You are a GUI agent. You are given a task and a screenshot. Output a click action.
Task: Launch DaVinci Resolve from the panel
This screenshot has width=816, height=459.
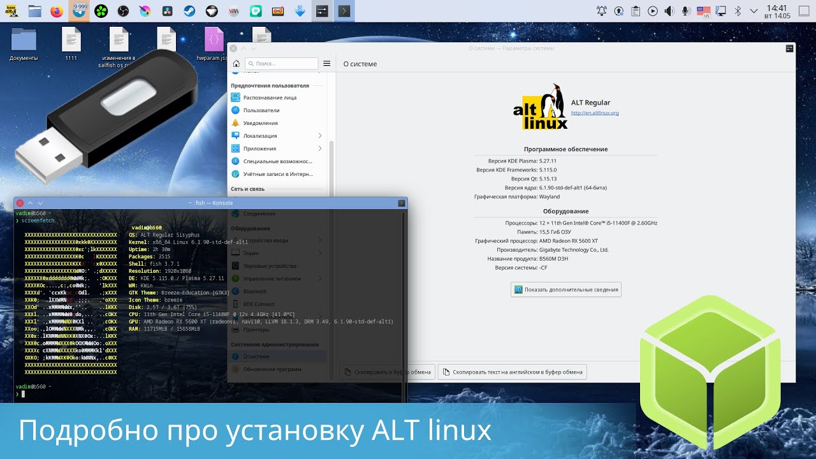click(x=168, y=11)
